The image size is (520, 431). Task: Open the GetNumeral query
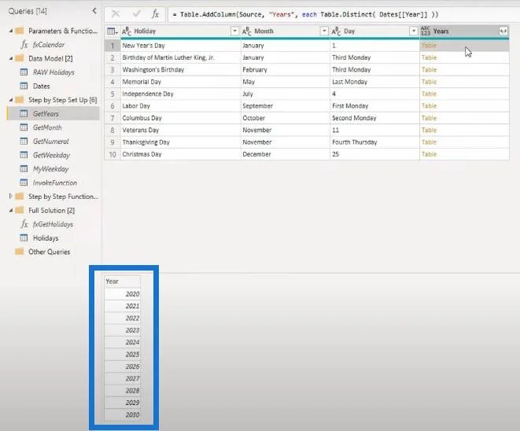pos(50,142)
